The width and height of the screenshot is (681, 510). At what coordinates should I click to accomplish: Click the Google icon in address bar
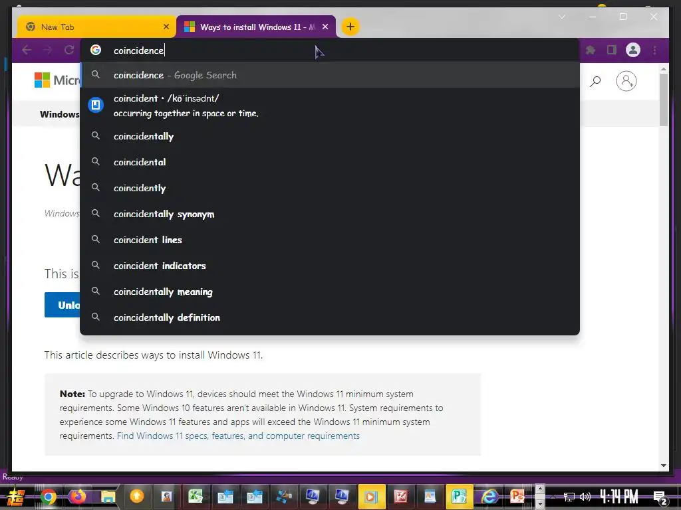(x=96, y=50)
